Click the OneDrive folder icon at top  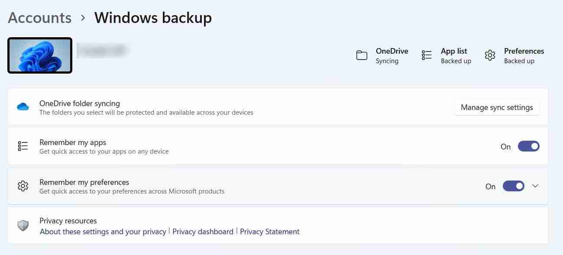click(x=362, y=55)
